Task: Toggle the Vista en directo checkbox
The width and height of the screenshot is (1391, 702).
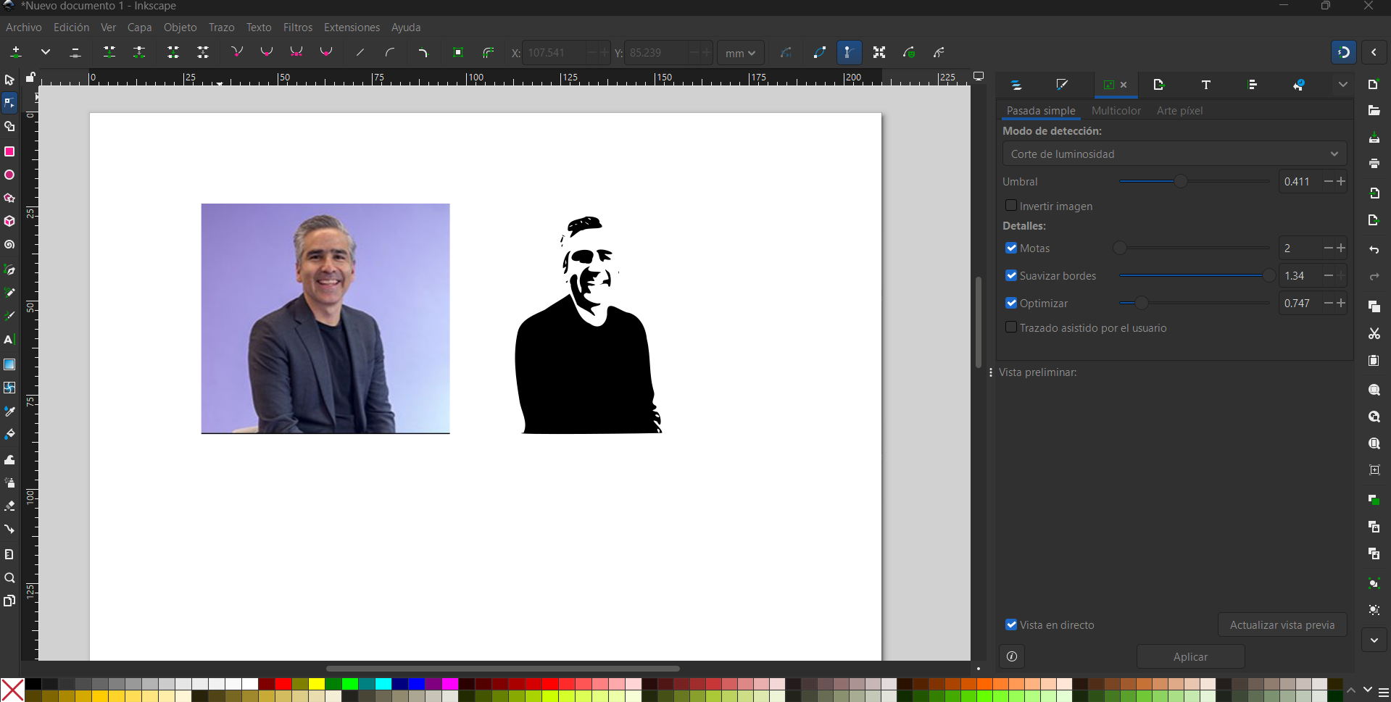Action: (1011, 624)
